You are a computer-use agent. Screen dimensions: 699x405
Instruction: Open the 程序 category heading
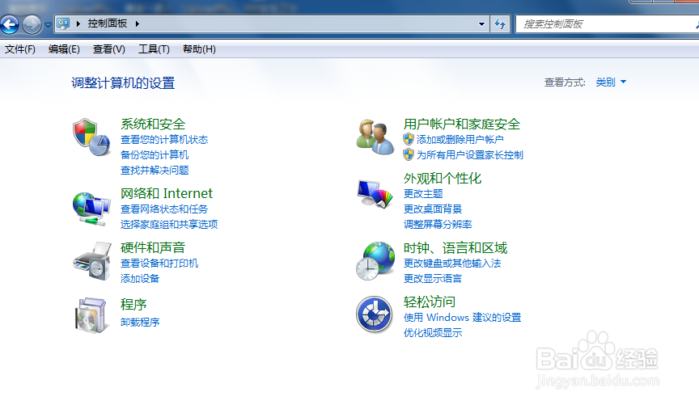(133, 305)
